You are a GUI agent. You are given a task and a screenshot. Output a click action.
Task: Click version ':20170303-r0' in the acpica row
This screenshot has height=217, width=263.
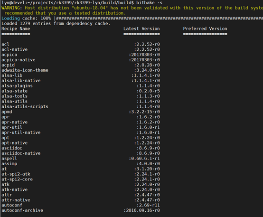click(x=144, y=55)
